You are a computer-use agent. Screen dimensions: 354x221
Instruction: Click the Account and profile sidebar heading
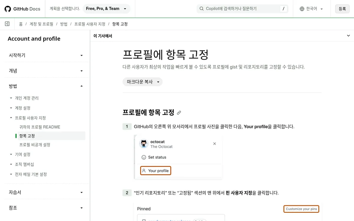point(34,39)
